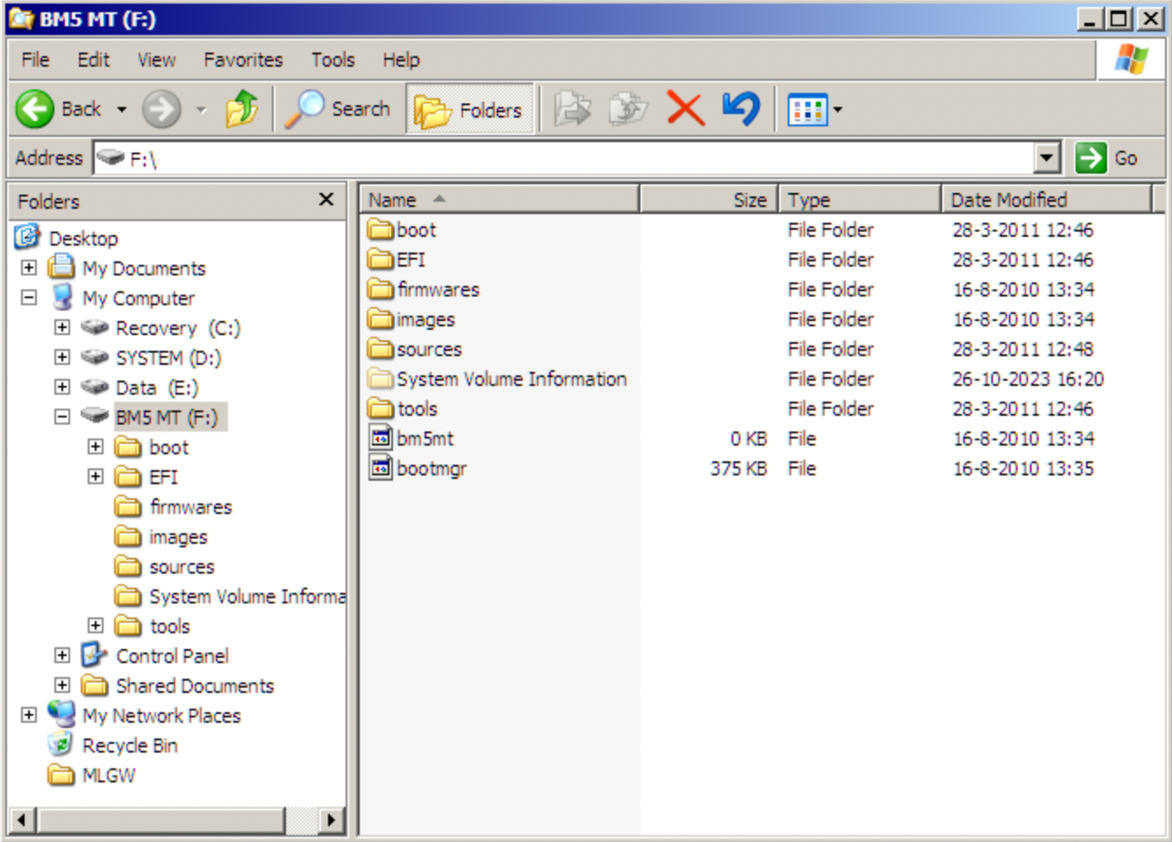Viewport: 1172px width, 842px height.
Task: Open the Tools menu
Action: point(332,60)
